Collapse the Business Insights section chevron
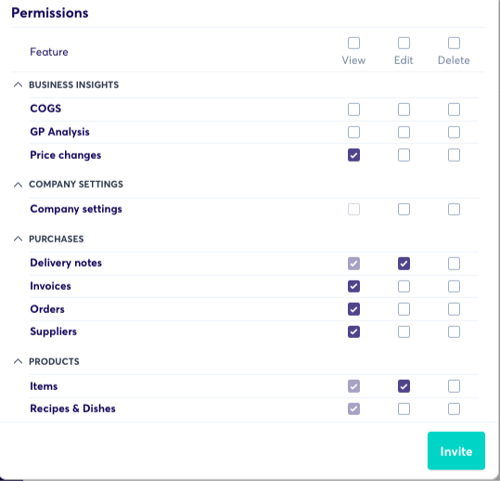Image resolution: width=500 pixels, height=481 pixels. pos(19,84)
